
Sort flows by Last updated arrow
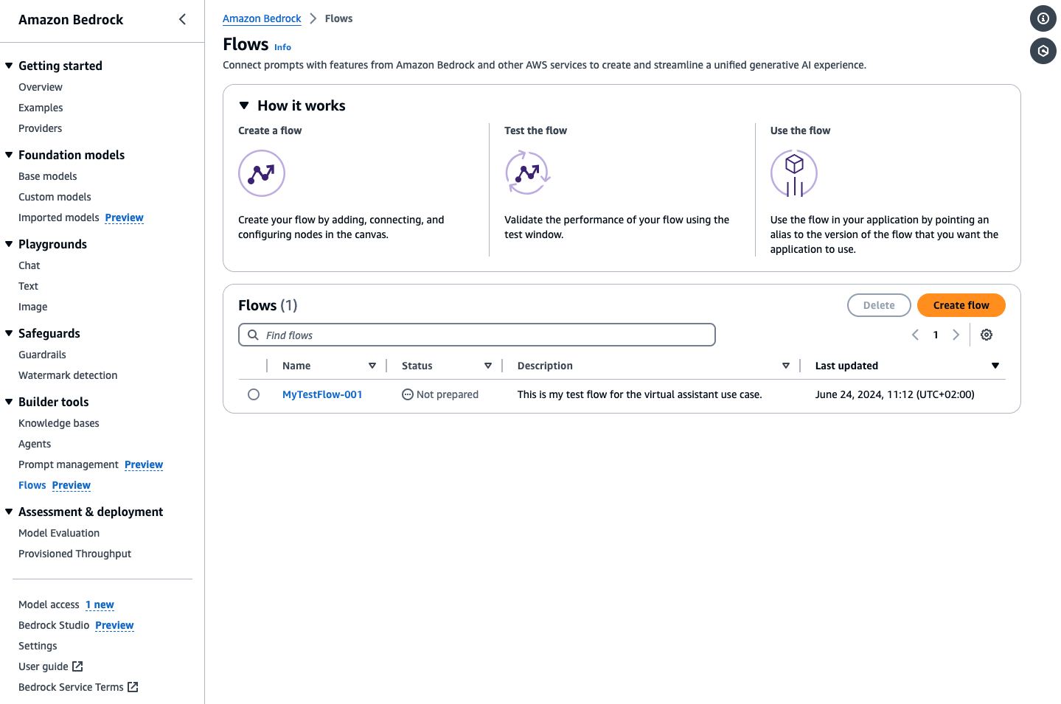995,366
